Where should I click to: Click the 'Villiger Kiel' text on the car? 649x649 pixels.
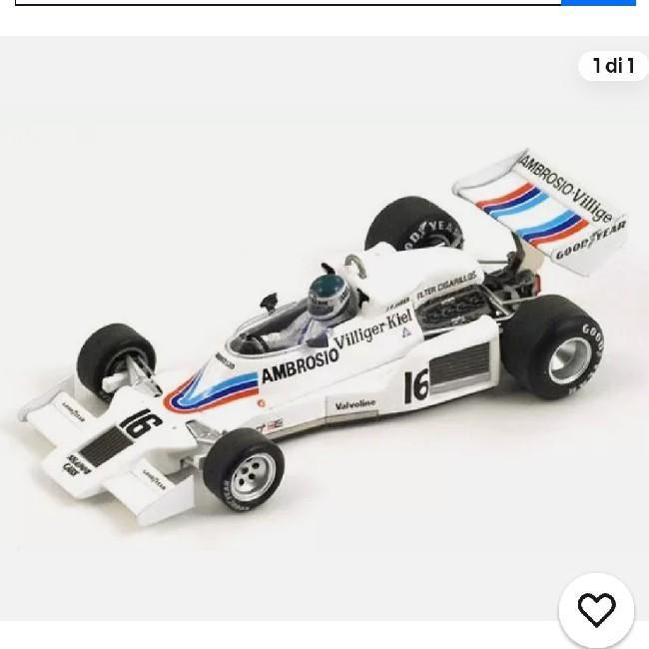(373, 328)
